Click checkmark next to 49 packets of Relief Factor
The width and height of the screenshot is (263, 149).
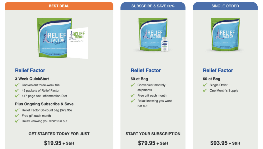tap(17, 91)
